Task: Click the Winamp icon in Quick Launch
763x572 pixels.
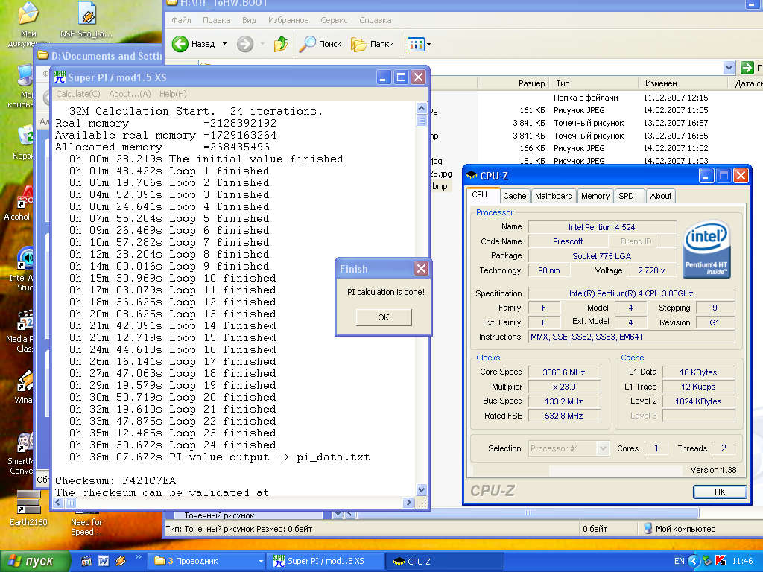Action: click(x=121, y=561)
